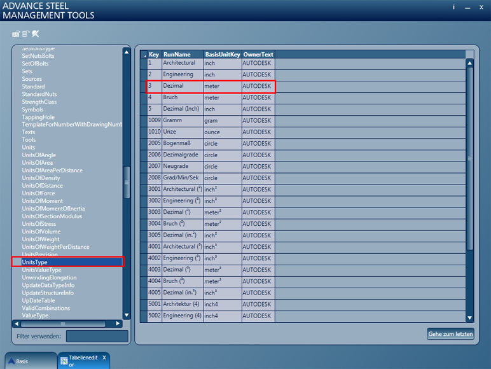
Task: Select UnitsOfWeightPerDistance in the list
Action: coord(55,247)
